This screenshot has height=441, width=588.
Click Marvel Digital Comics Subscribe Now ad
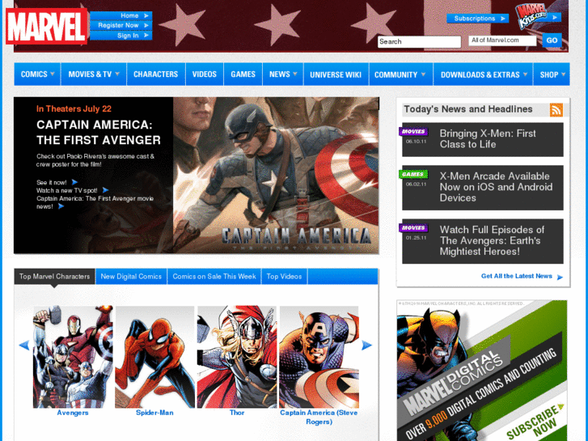point(482,371)
